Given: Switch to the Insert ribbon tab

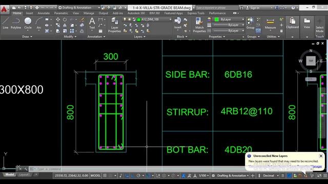Looking at the screenshot, I should (29, 13).
